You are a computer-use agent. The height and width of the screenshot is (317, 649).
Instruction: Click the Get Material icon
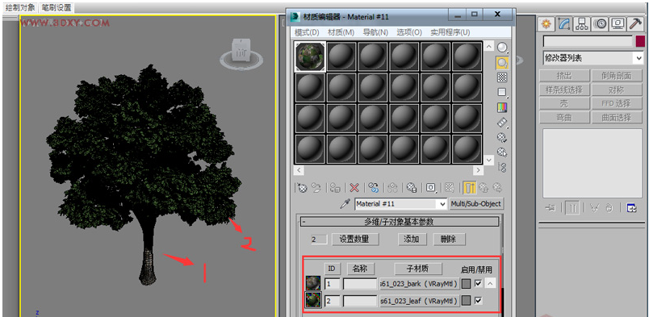(303, 188)
